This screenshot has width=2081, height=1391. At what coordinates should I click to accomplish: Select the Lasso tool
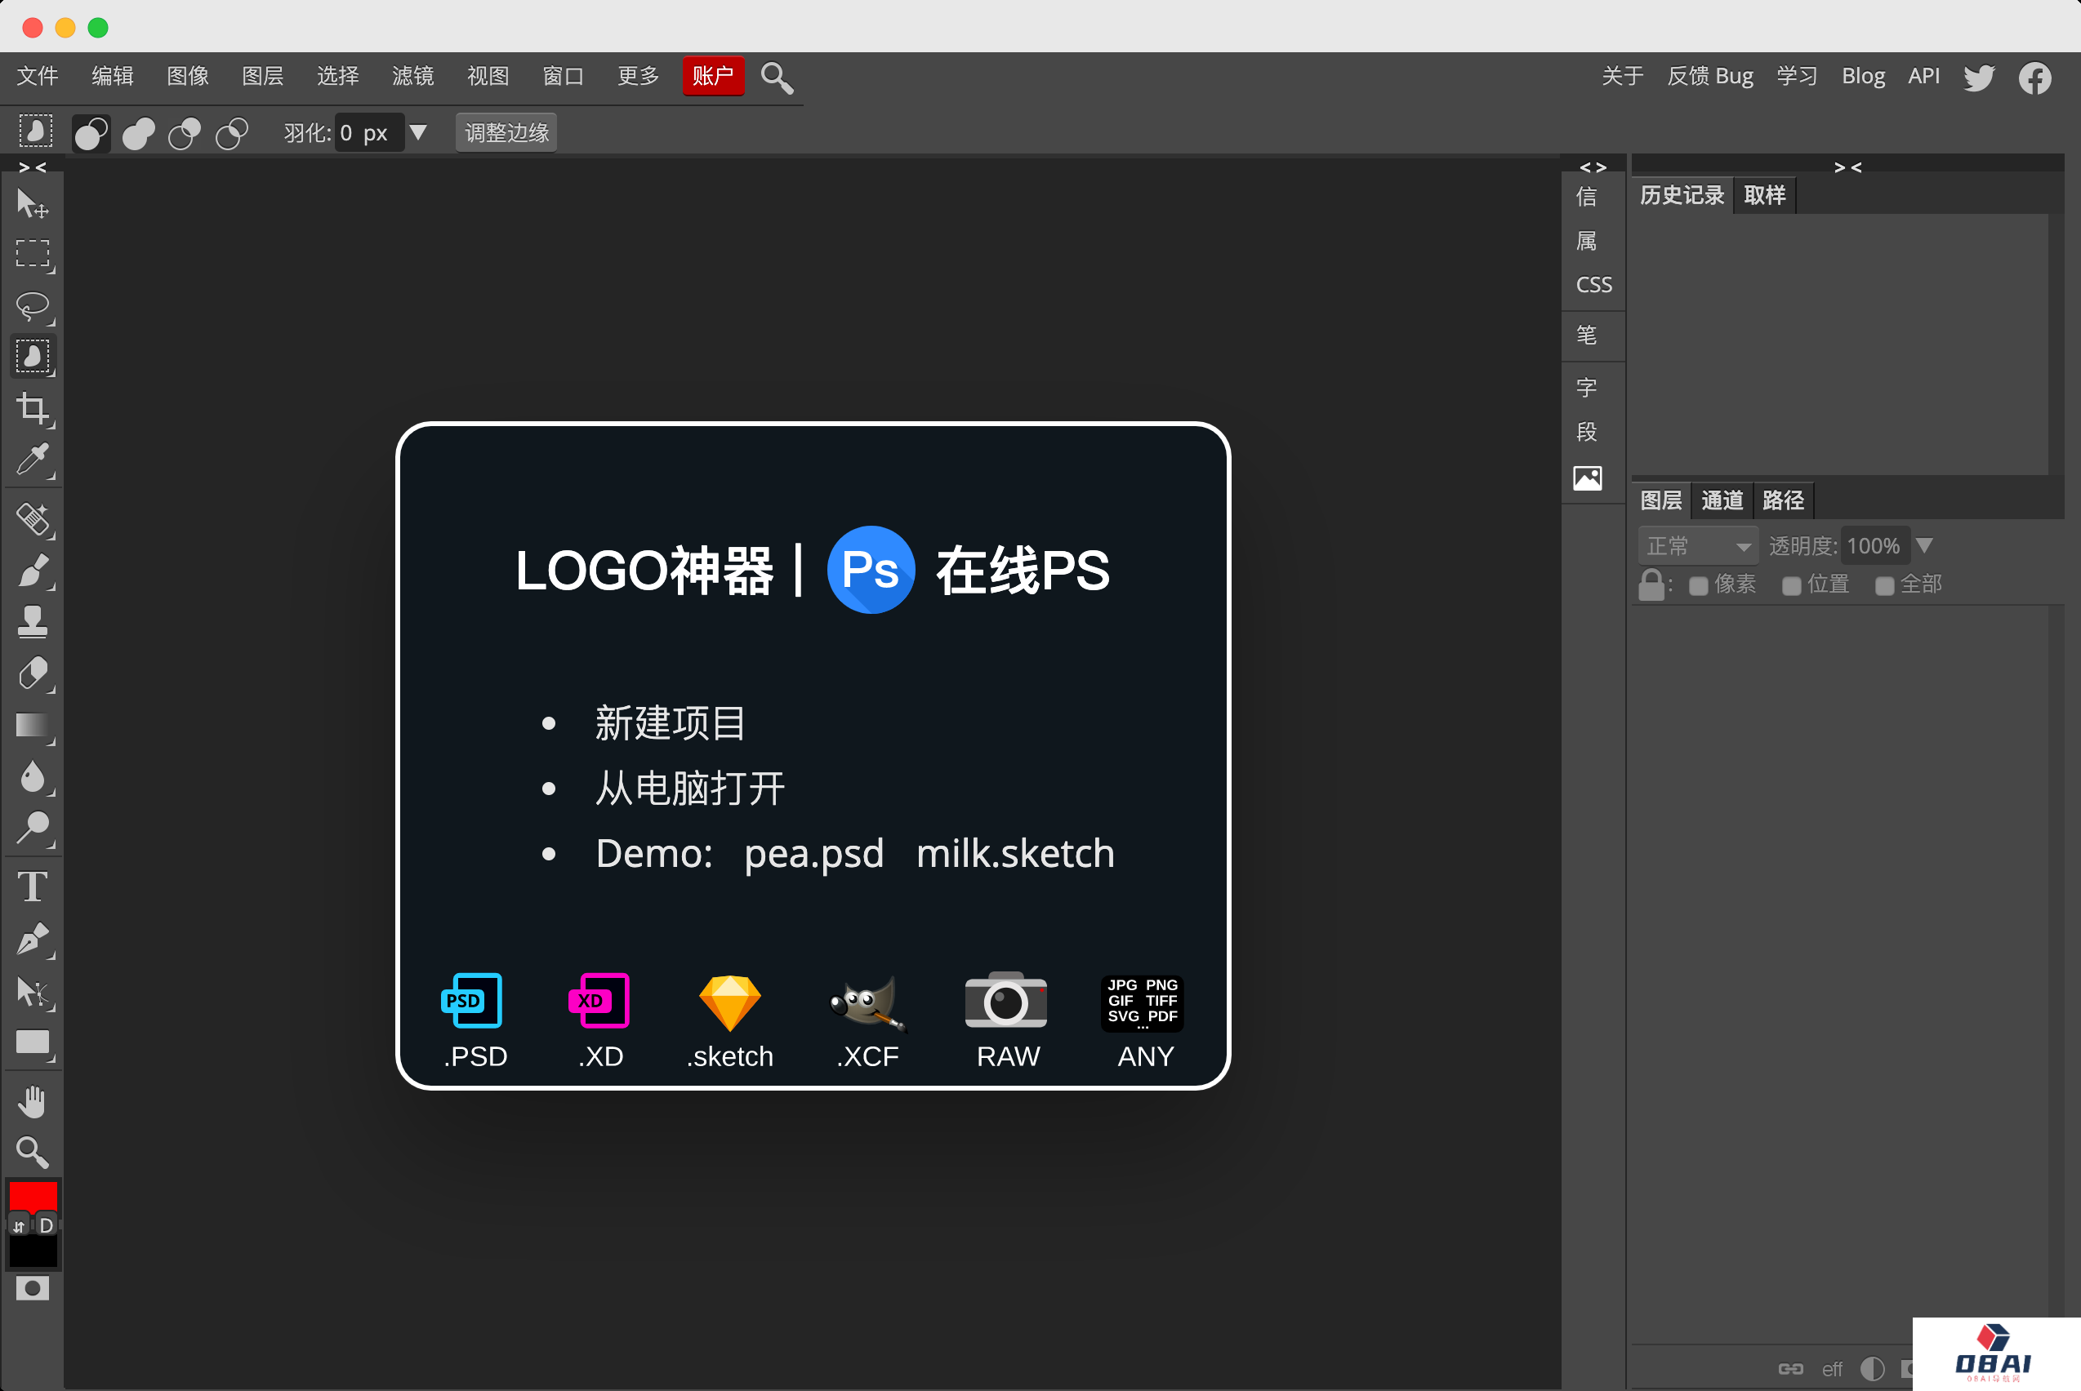pos(33,306)
